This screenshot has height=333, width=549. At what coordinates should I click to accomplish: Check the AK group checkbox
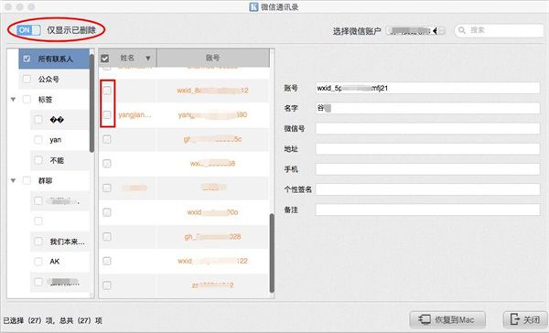coord(38,262)
